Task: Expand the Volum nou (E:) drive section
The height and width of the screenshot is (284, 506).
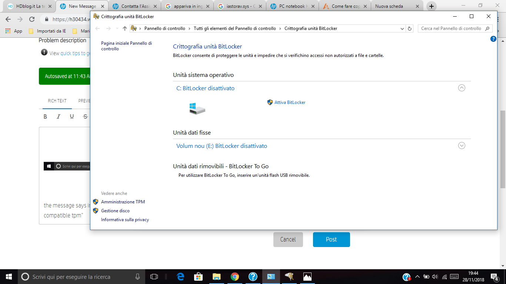Action: click(x=462, y=146)
